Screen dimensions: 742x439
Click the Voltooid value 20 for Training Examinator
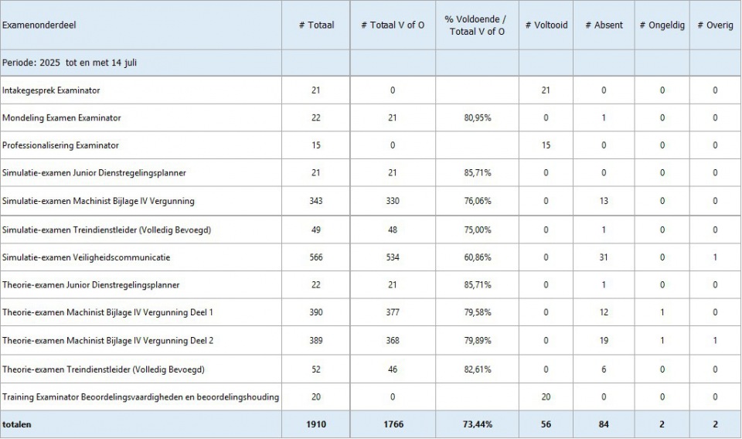pyautogui.click(x=546, y=397)
